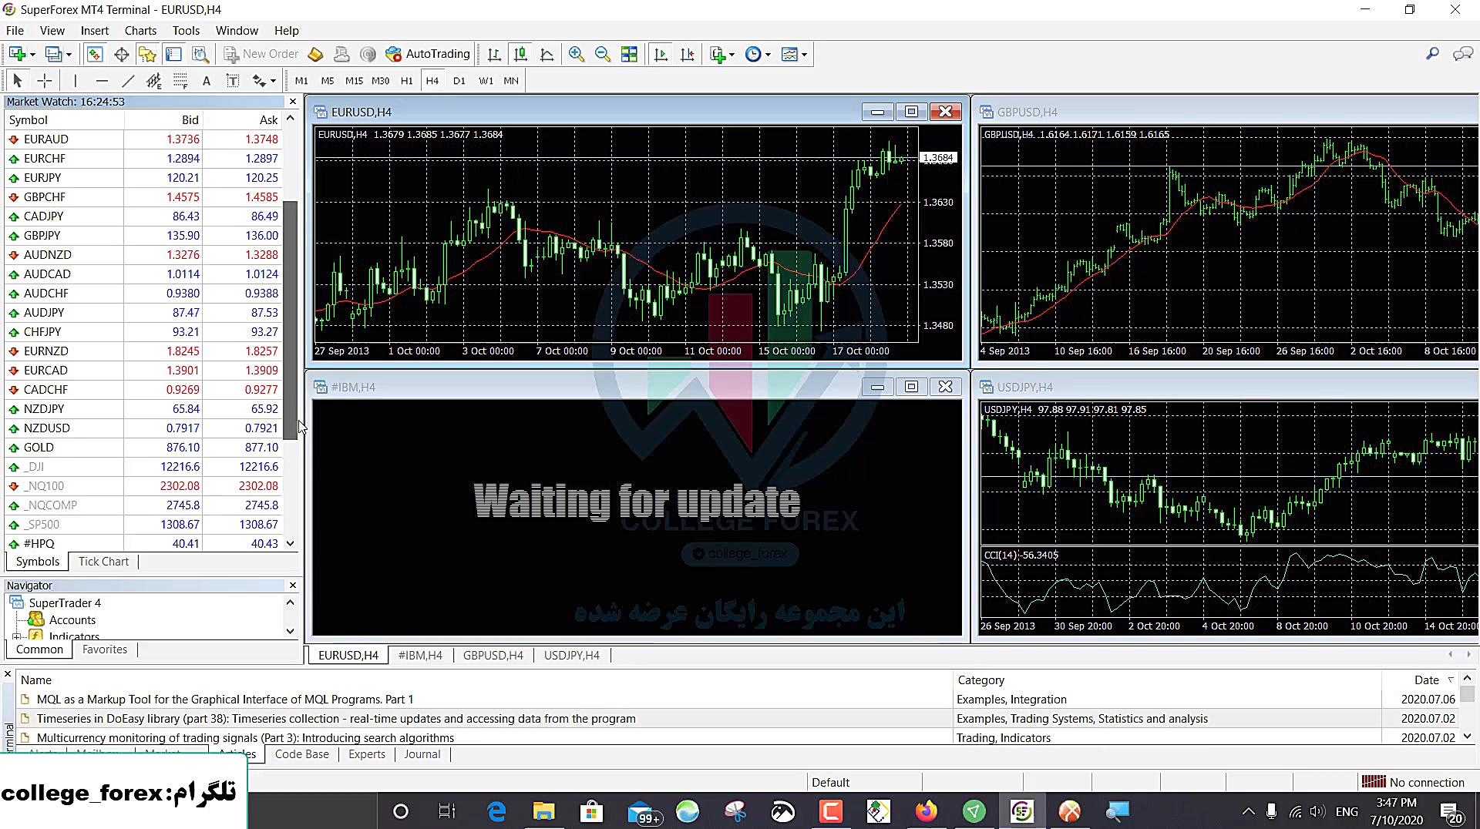The image size is (1480, 829).
Task: Open the Timeseries in DoEasy article
Action: (336, 719)
